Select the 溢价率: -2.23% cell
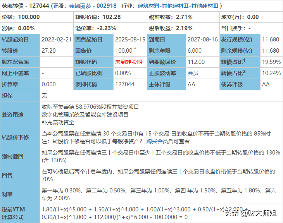Viewport: 283px width, 223px height. pos(110,28)
